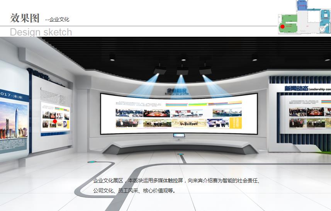331x211 pixels.
Task: Click the left ceiling projector
Action: pos(160,70)
